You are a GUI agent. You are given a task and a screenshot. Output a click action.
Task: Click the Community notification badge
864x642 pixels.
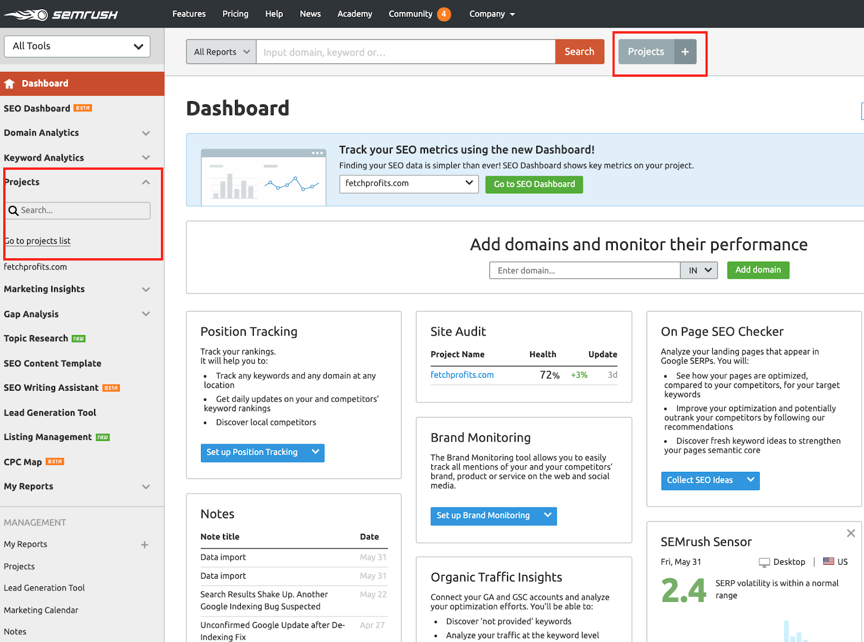[x=444, y=14]
